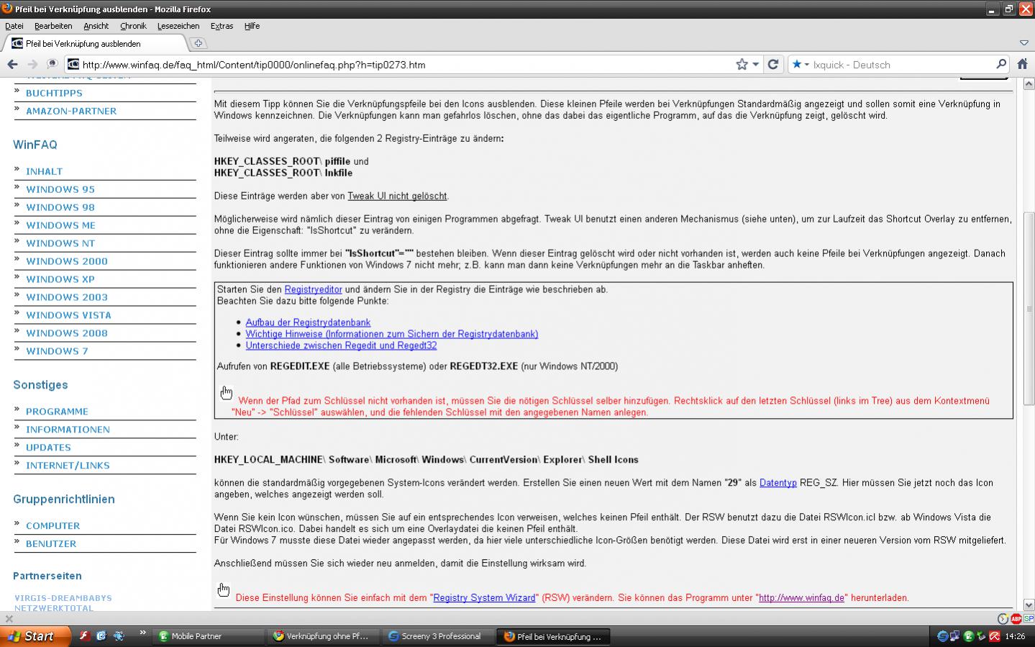Open the search engine selector dropdown

[800, 64]
